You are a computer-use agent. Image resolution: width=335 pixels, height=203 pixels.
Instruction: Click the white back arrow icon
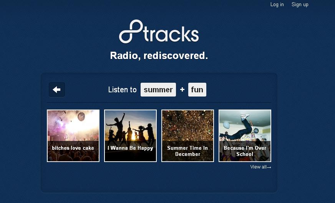56,90
